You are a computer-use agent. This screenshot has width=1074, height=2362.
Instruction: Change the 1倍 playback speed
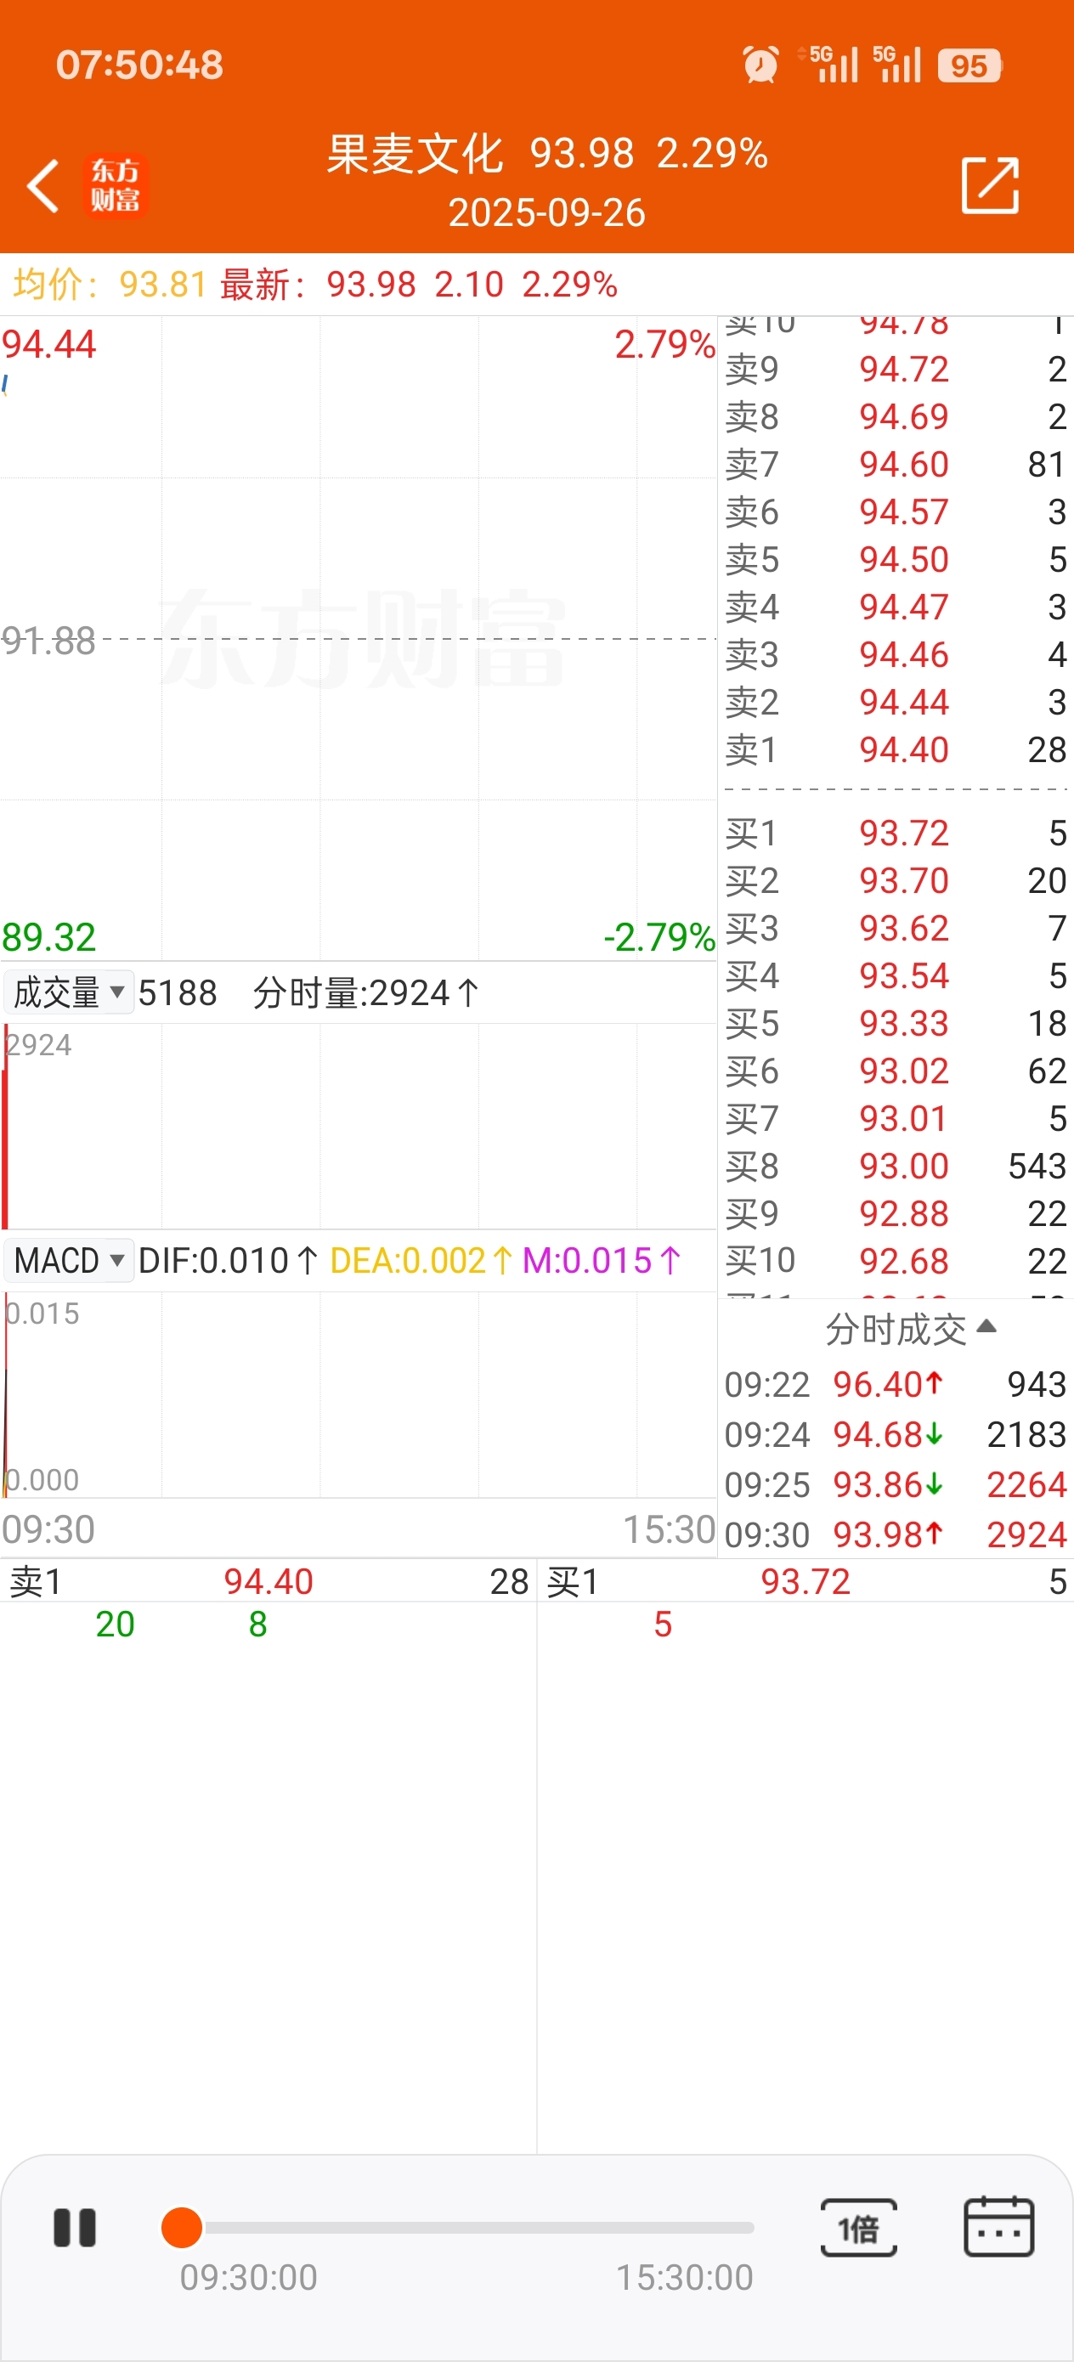858,2228
